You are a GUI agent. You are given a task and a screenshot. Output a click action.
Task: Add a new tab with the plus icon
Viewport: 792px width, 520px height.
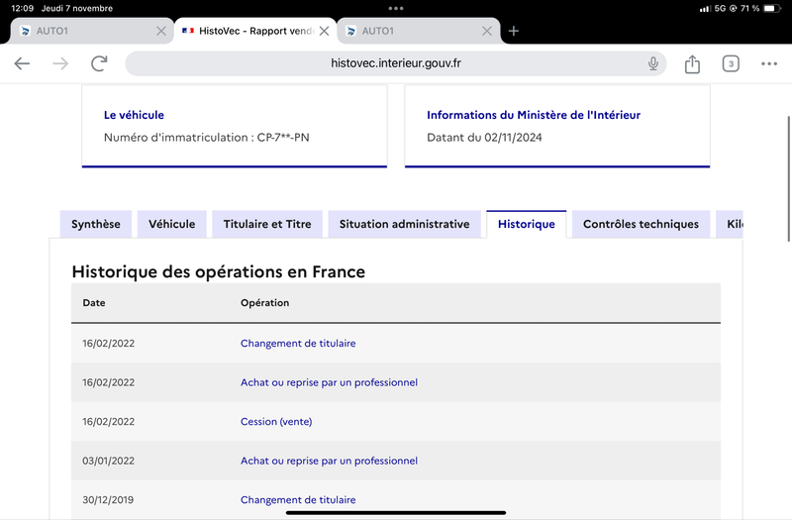[513, 31]
